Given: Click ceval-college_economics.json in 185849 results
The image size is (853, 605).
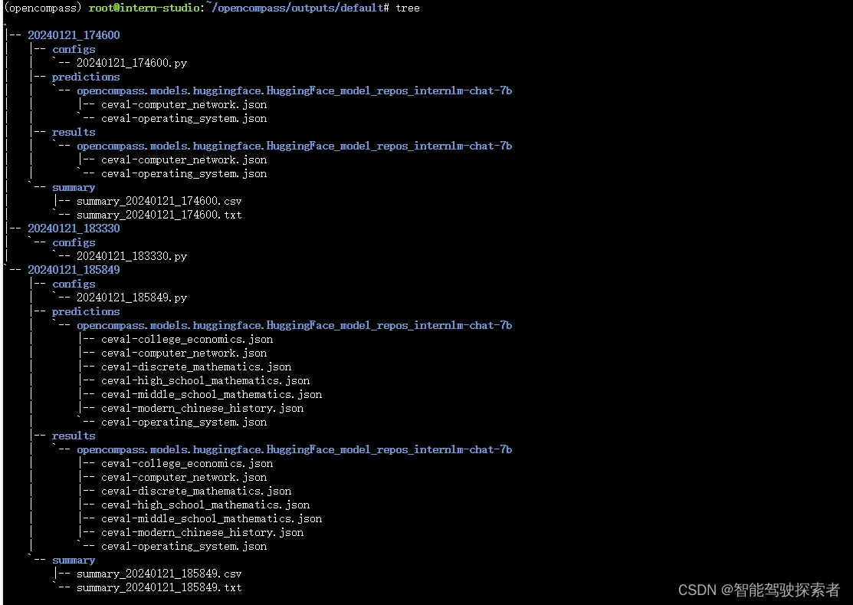Looking at the screenshot, I should click(x=187, y=464).
